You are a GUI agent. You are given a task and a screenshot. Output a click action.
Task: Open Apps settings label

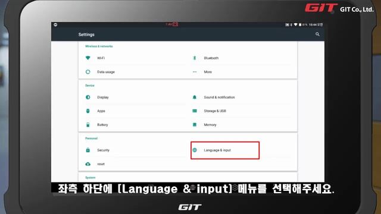101,111
